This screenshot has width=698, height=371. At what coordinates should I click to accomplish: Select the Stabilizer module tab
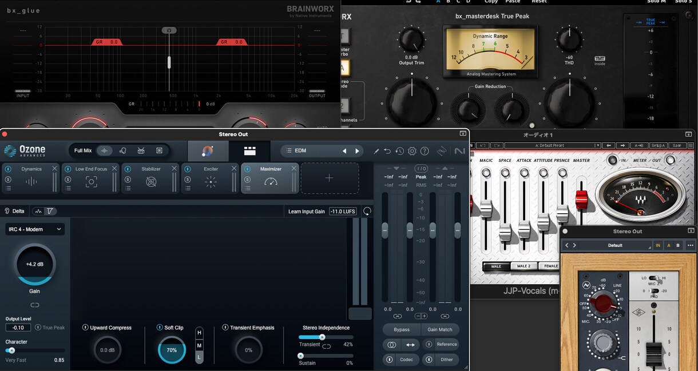click(150, 178)
